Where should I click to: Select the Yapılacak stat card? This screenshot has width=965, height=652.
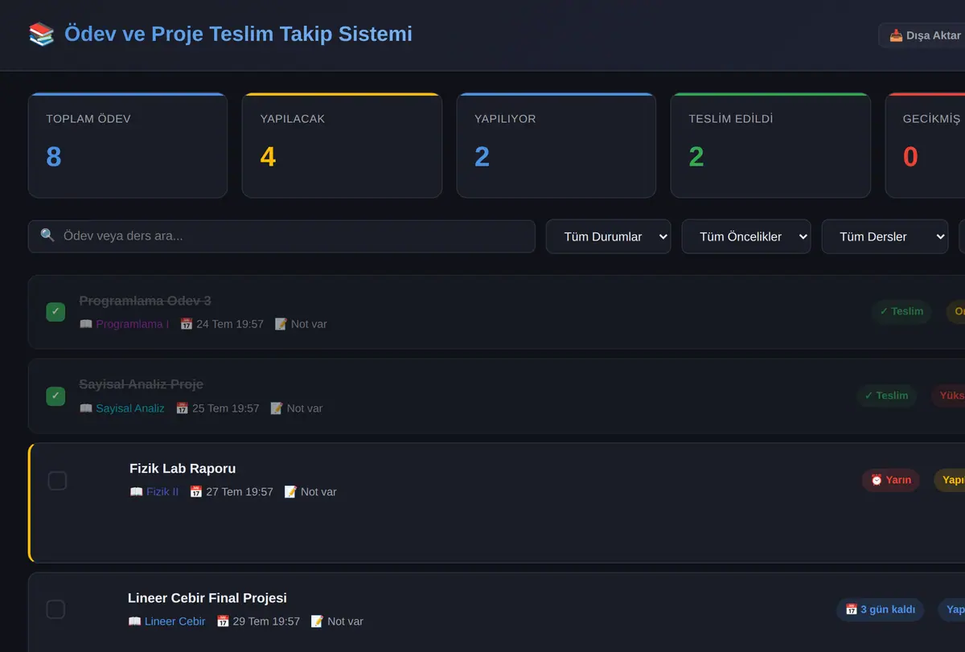tap(342, 146)
